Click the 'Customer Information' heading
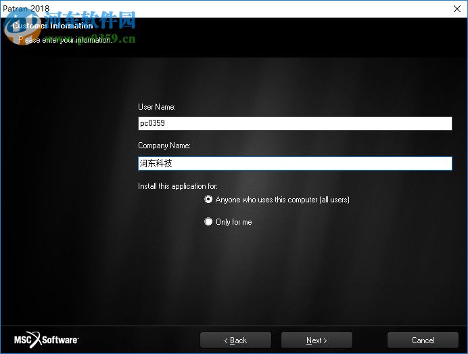Screen dimensions: 468x354 [x=53, y=26]
